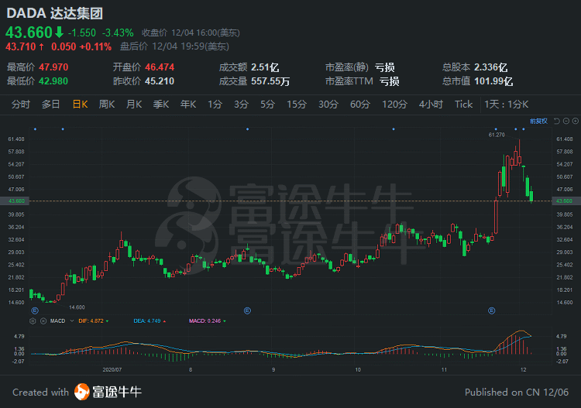Open the leftmost earnings E marker near June
581x408 pixels.
click(35, 310)
